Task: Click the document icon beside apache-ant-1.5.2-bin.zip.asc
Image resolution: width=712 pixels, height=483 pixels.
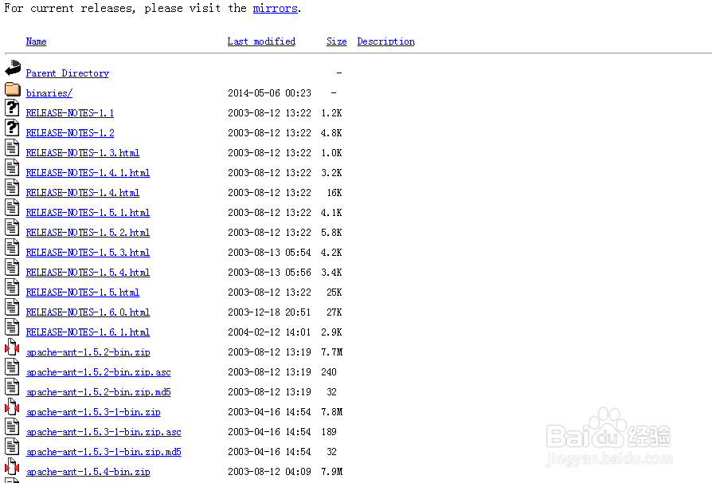Action: (x=12, y=367)
